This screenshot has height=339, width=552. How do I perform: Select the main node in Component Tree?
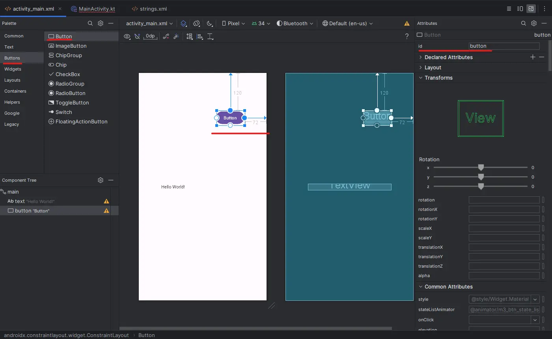[59, 192]
